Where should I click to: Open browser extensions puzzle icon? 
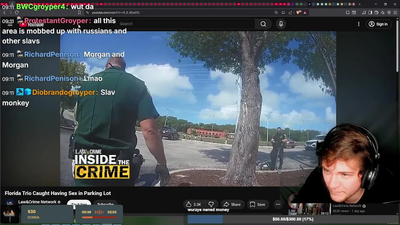348,12
